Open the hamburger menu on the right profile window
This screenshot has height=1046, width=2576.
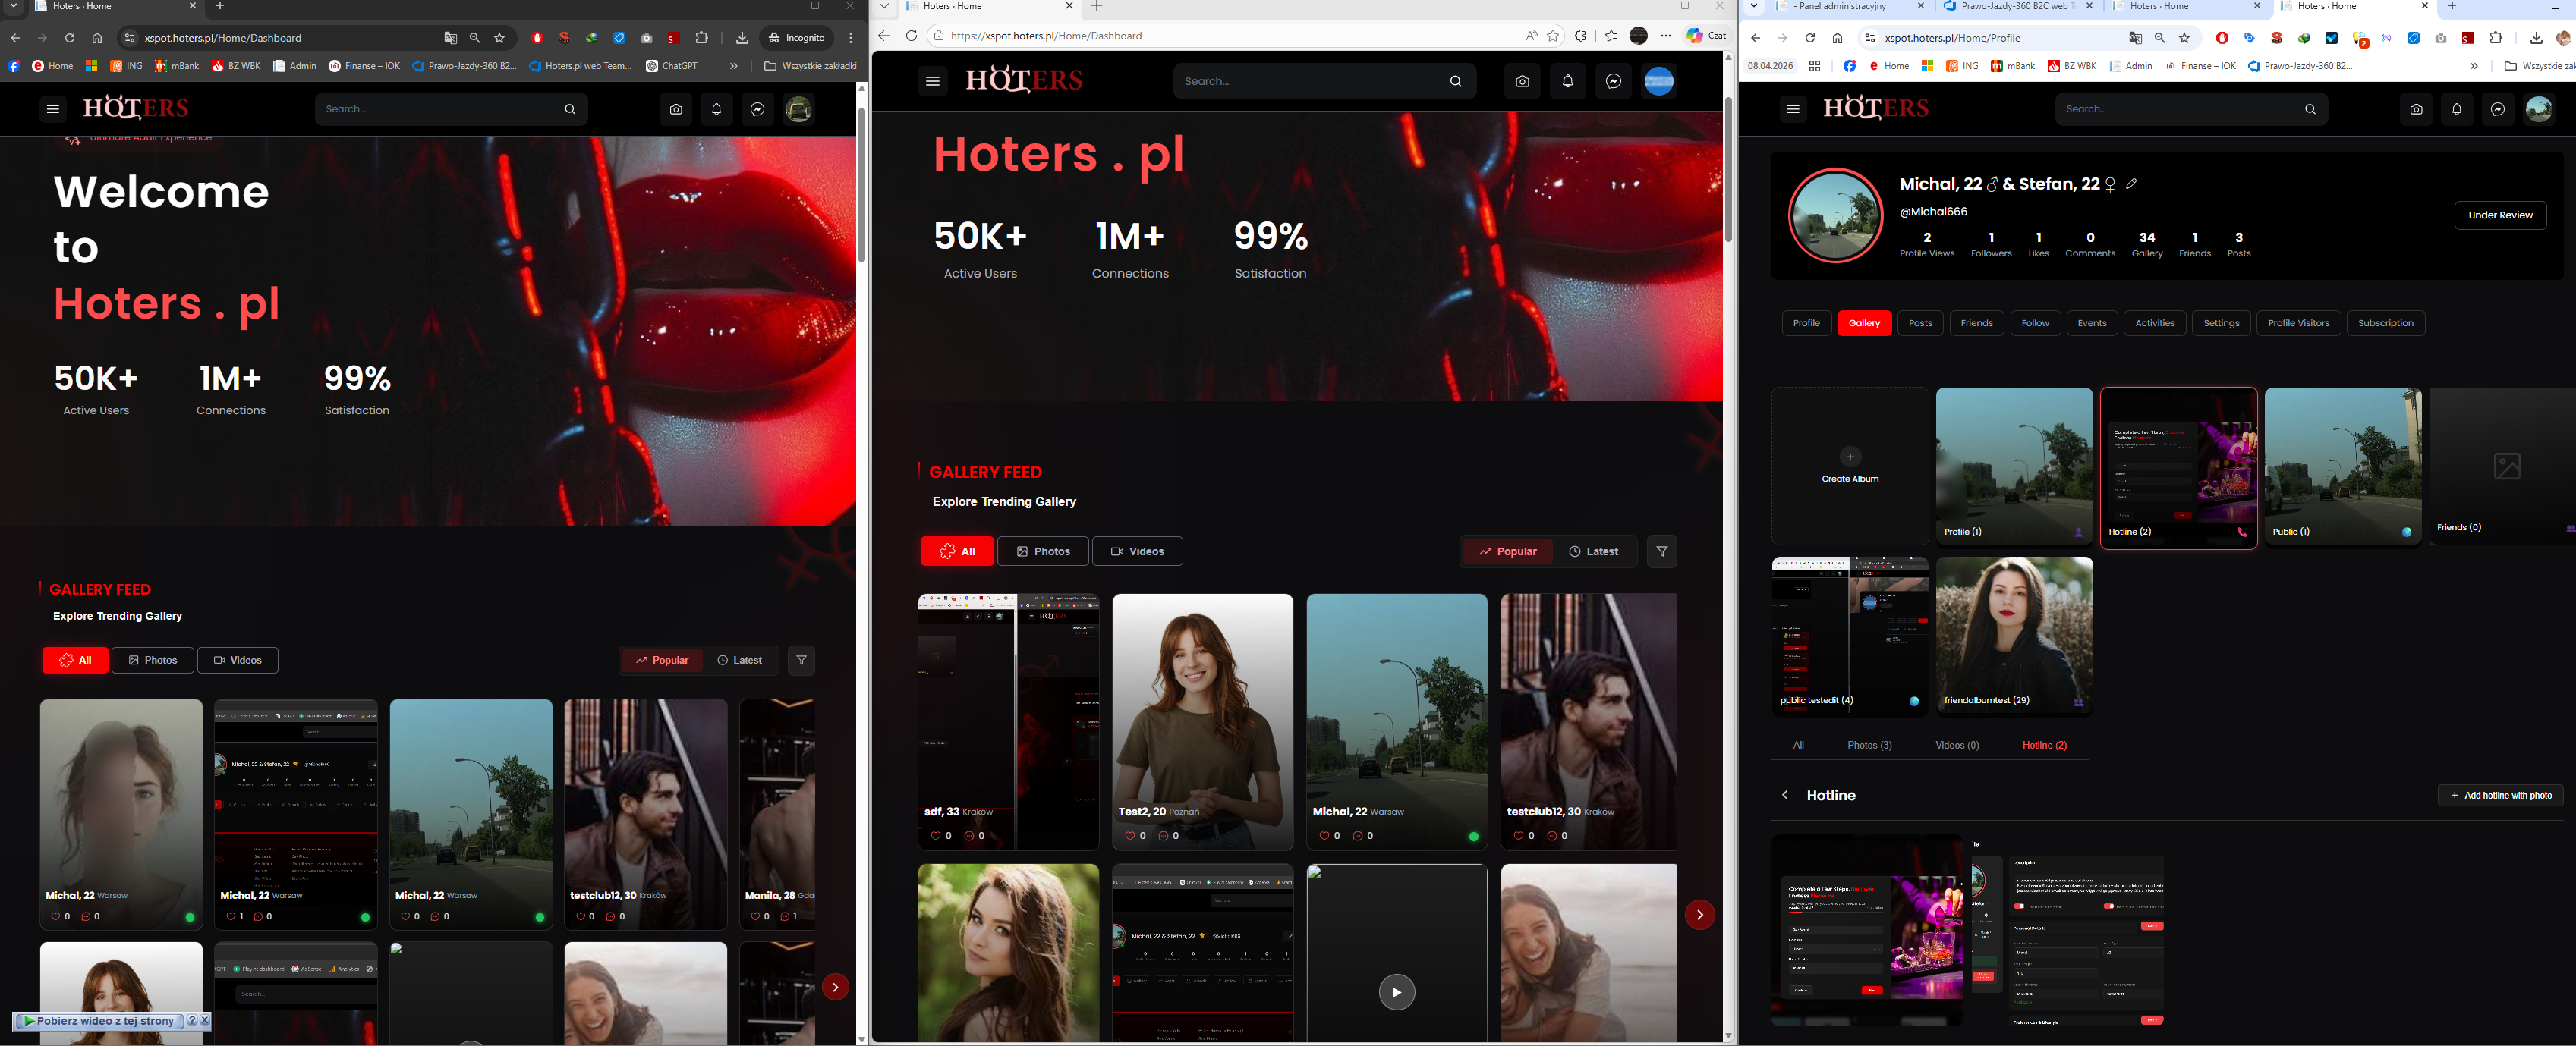pos(1793,109)
